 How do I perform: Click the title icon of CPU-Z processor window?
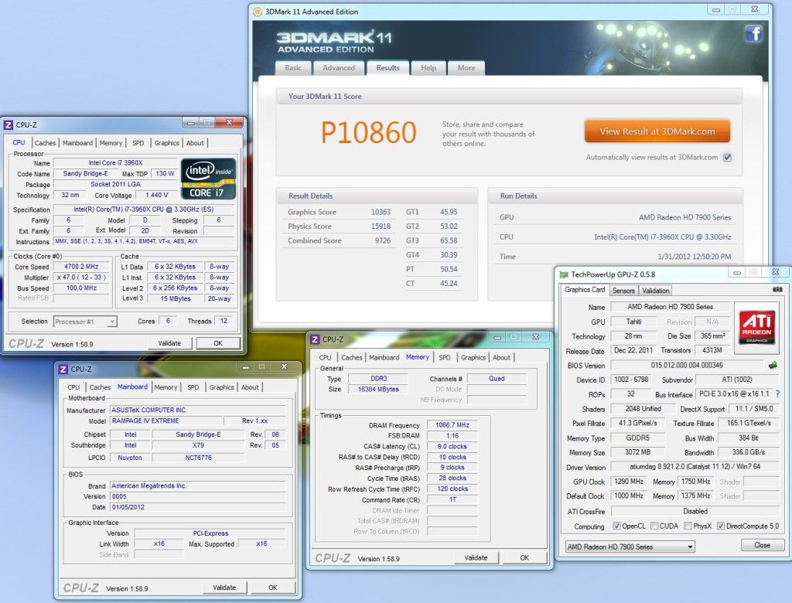coord(8,124)
